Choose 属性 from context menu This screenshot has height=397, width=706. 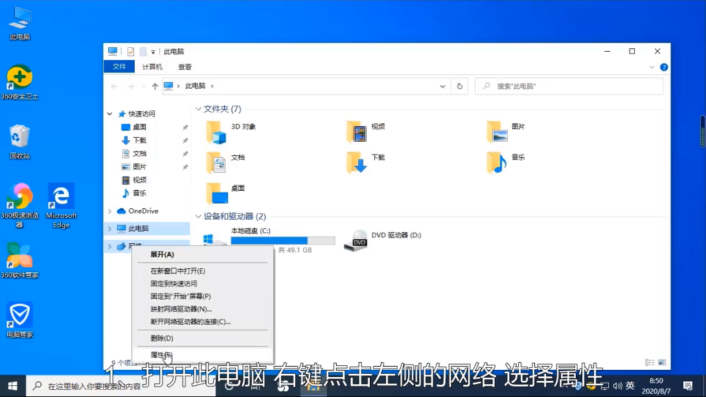pos(203,355)
